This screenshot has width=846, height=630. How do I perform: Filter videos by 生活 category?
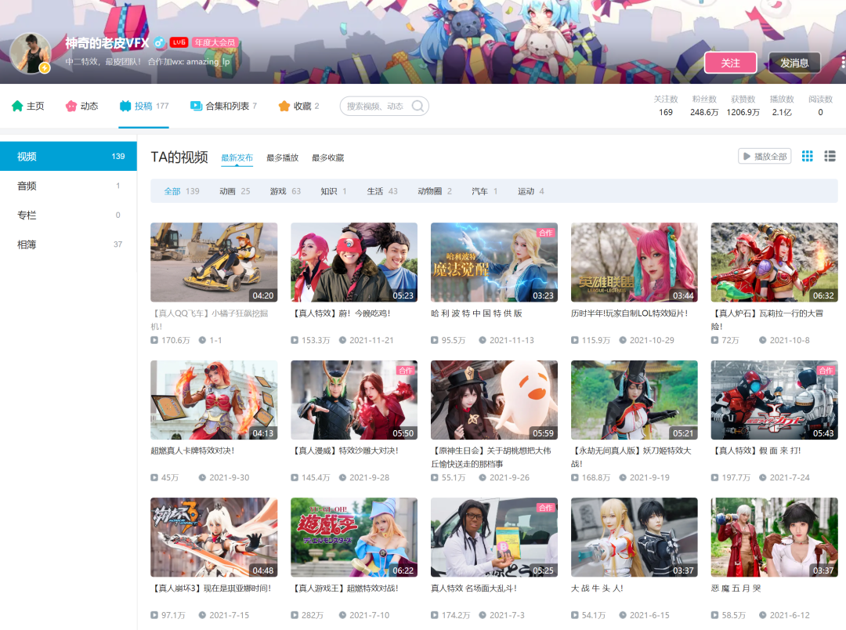click(x=382, y=191)
